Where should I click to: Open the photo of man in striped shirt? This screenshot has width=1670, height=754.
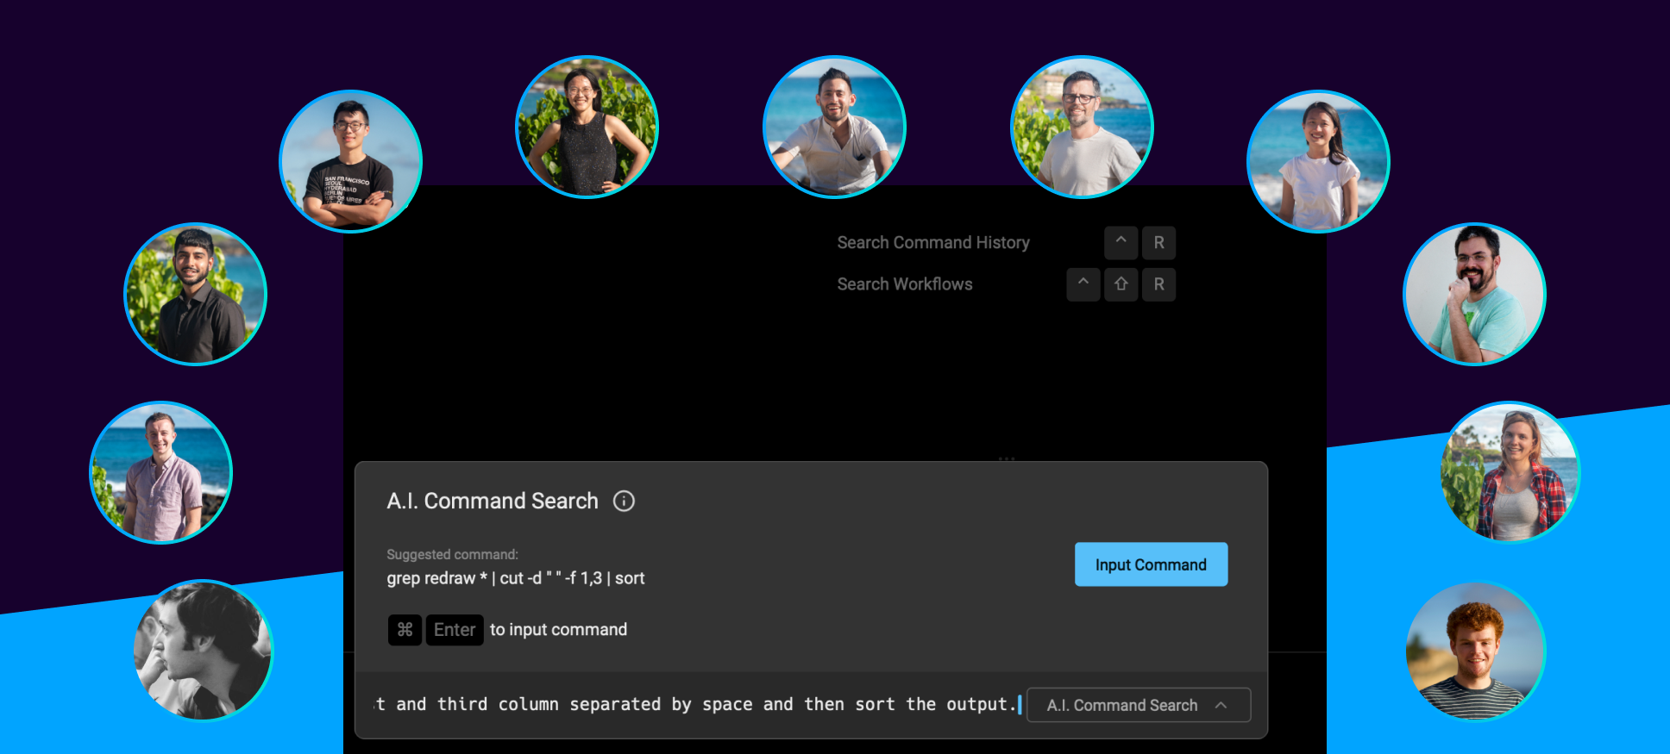click(1475, 652)
